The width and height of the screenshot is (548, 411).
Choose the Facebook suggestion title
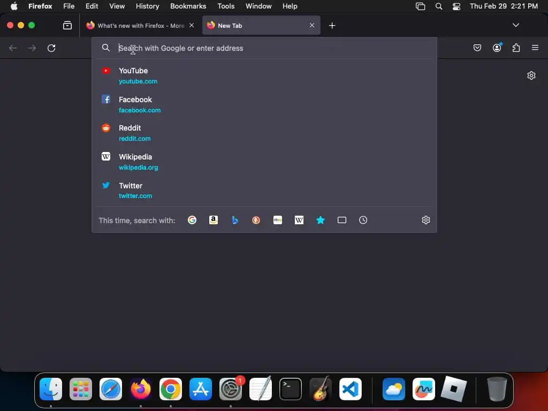coord(135,100)
